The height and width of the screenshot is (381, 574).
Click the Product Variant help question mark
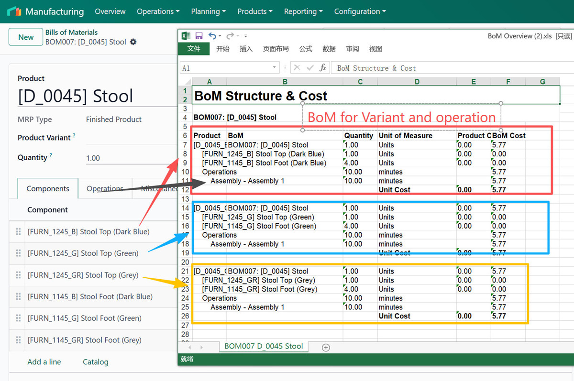(74, 136)
